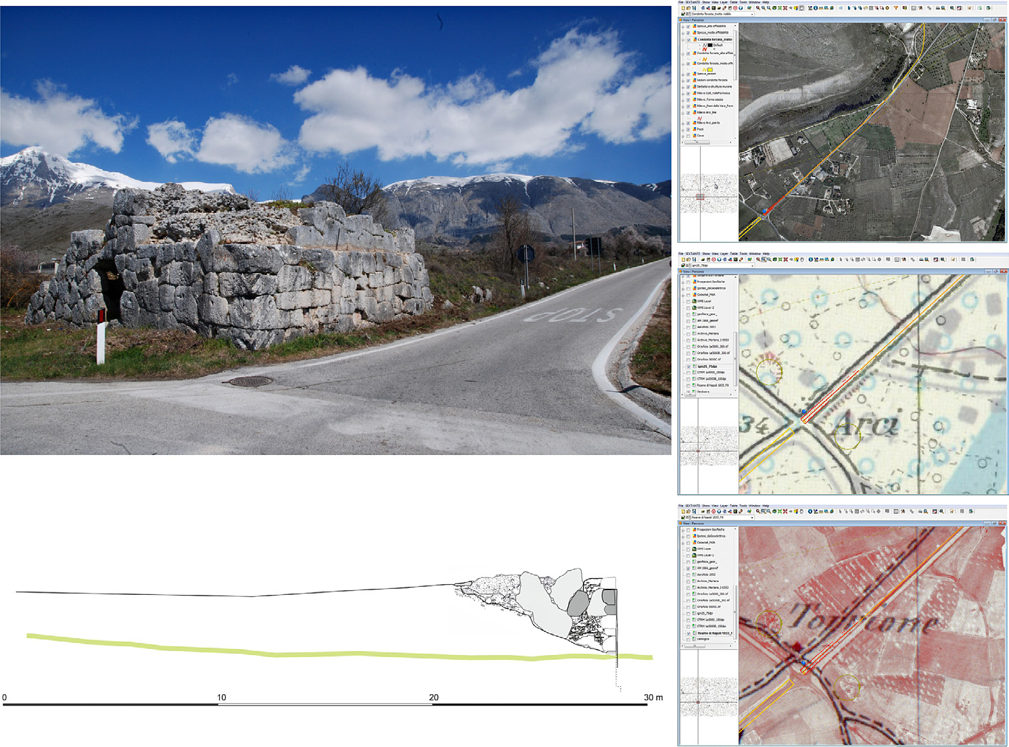Viewport: 1009px width, 747px height.
Task: Select Zoom in magnifier in the Reame di Napoli window
Action: click(x=758, y=512)
